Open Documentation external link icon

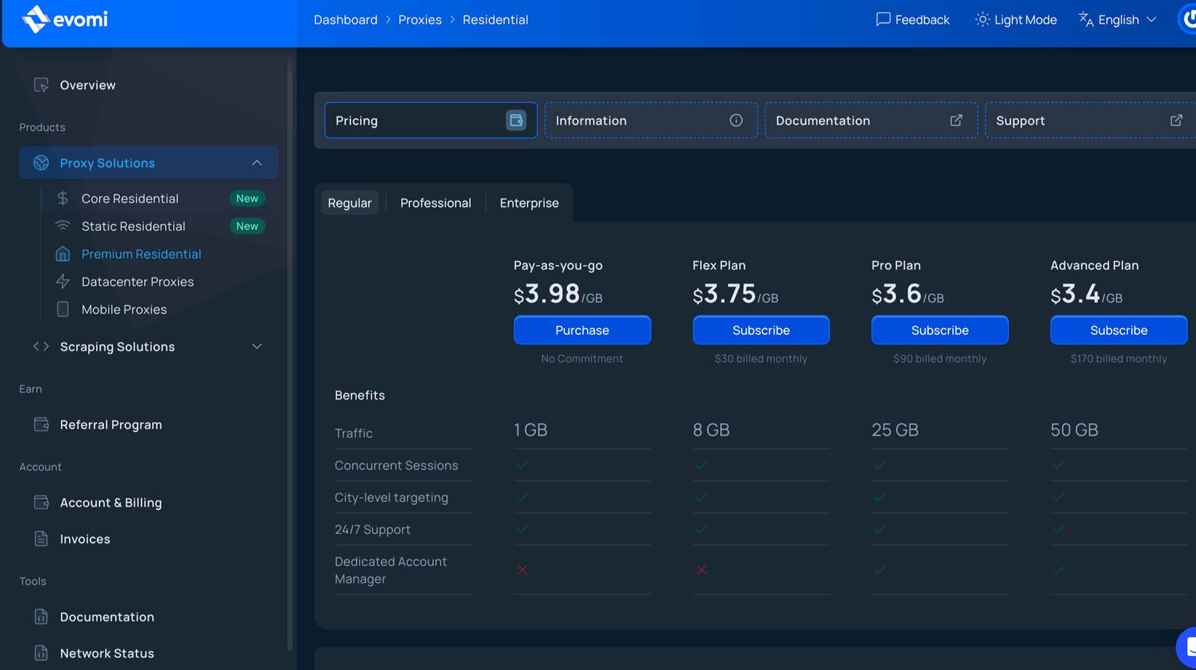tap(956, 121)
